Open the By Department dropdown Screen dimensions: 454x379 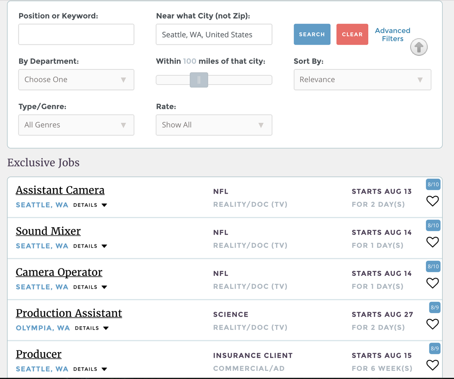point(76,80)
